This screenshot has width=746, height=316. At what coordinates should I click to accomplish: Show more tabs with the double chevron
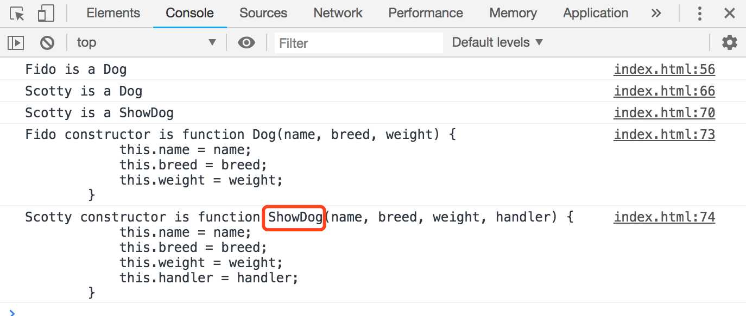pyautogui.click(x=656, y=14)
